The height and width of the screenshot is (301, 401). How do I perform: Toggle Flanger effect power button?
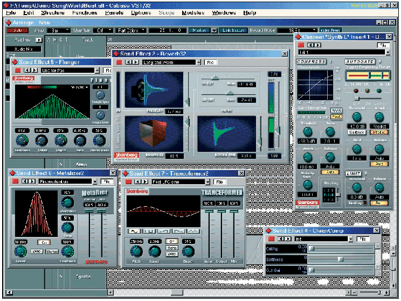pyautogui.click(x=18, y=70)
